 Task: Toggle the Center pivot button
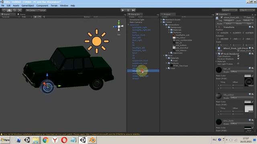click(31, 10)
